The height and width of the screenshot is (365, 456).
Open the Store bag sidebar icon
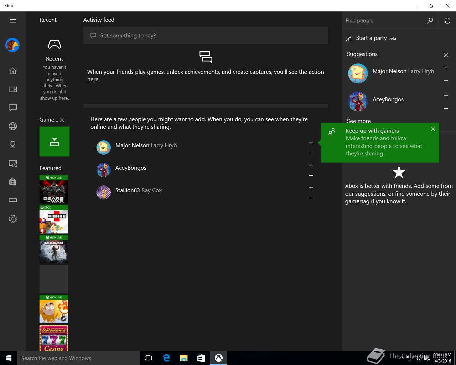[x=13, y=182]
